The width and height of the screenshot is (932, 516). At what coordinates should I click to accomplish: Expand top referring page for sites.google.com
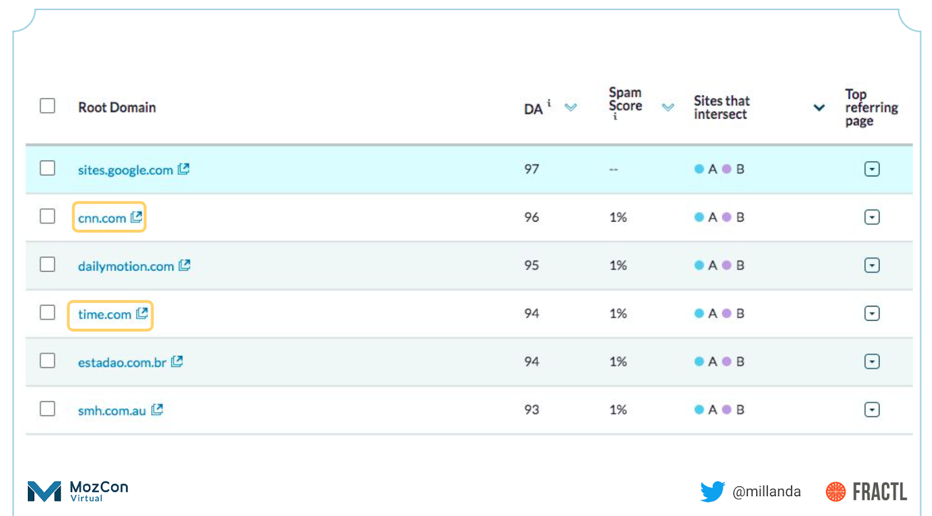pyautogui.click(x=871, y=169)
